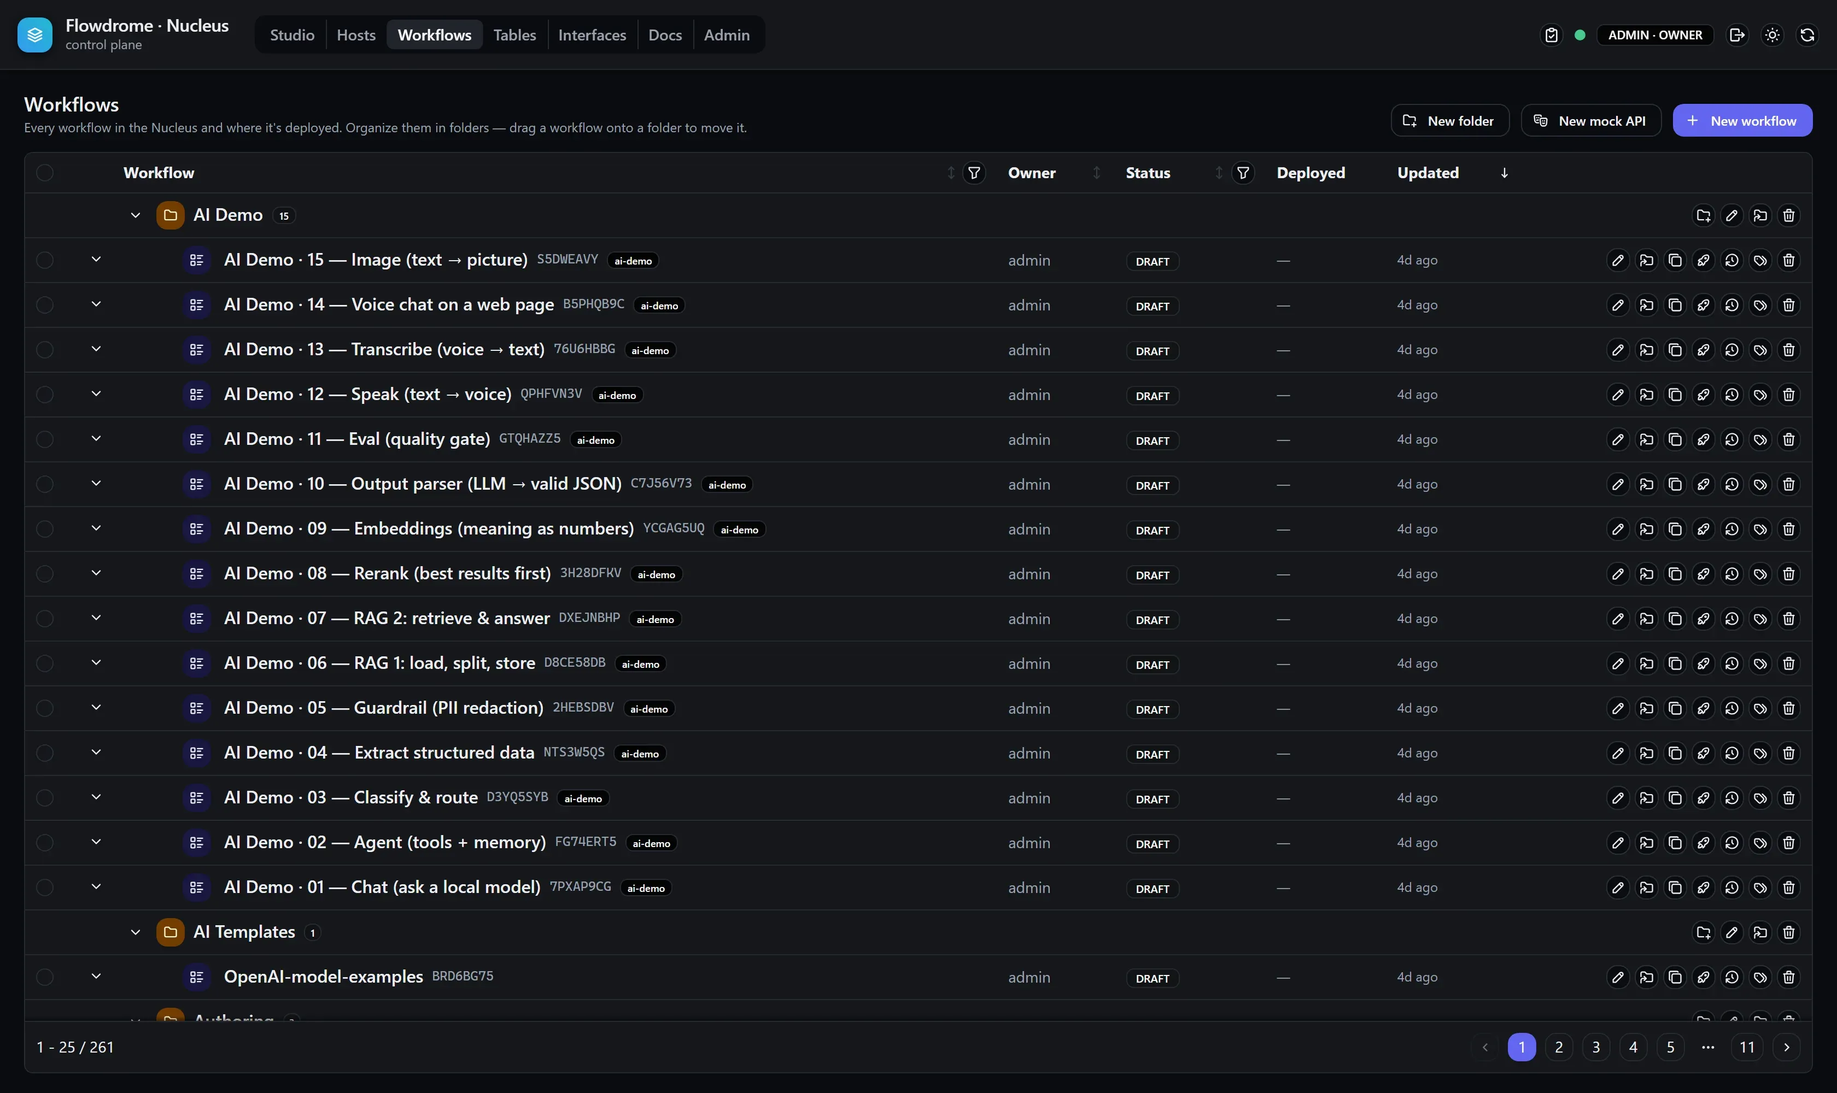The image size is (1837, 1093).
Task: Move AI Demo 02 Agent to folder
Action: click(1646, 843)
